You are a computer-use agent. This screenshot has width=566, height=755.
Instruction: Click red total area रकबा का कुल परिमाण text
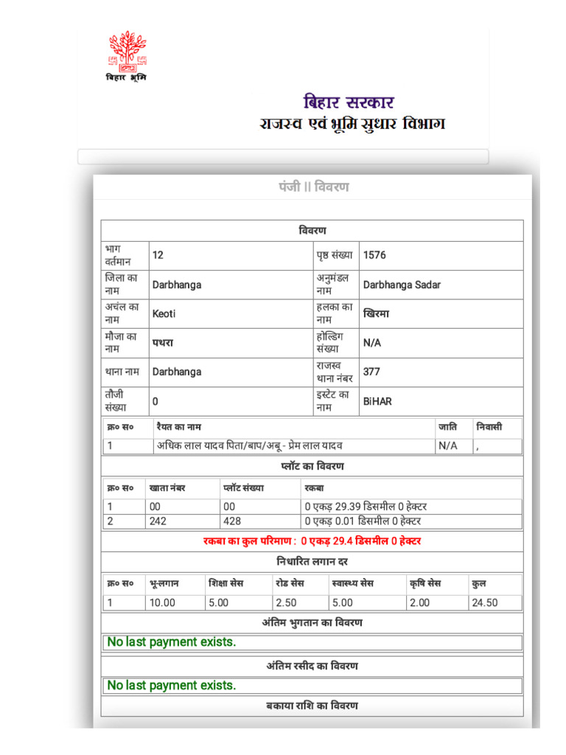[x=312, y=541]
